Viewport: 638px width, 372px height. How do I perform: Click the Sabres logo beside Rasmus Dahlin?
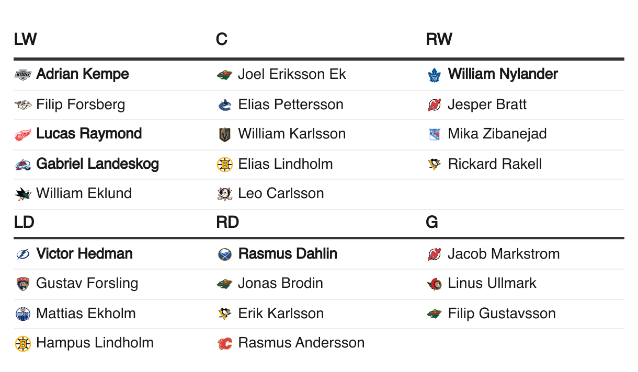pos(224,254)
